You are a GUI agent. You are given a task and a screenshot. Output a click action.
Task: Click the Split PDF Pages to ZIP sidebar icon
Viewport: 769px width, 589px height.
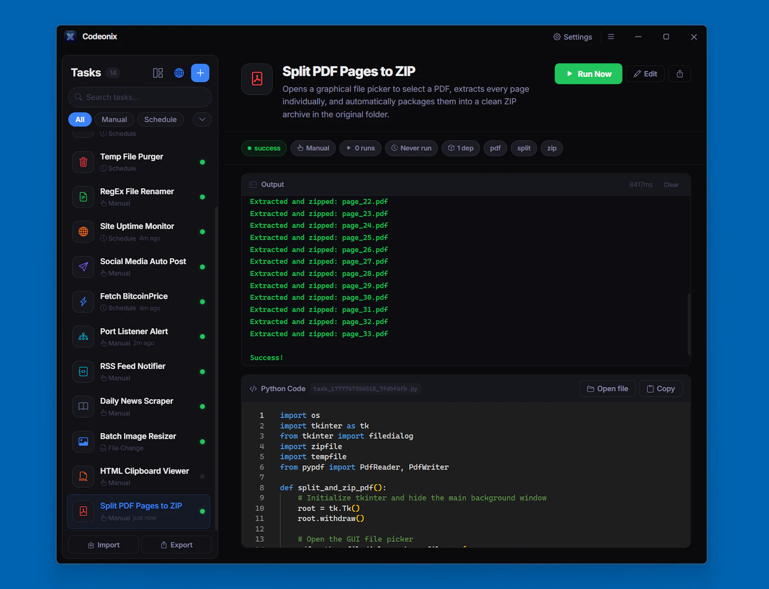pos(83,511)
